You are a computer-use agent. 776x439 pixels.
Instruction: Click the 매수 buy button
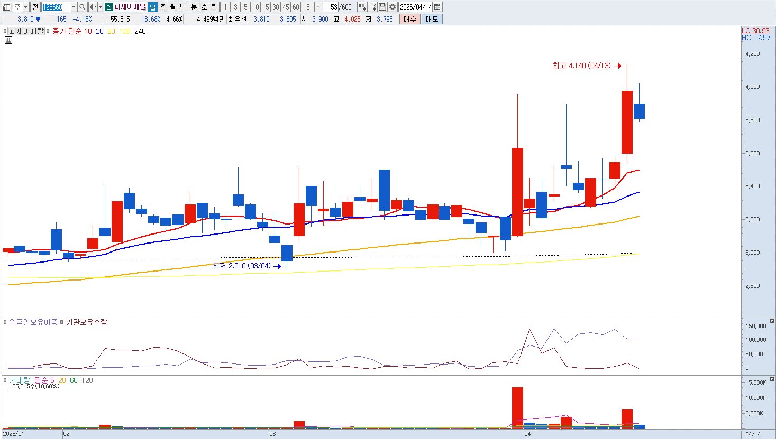410,19
